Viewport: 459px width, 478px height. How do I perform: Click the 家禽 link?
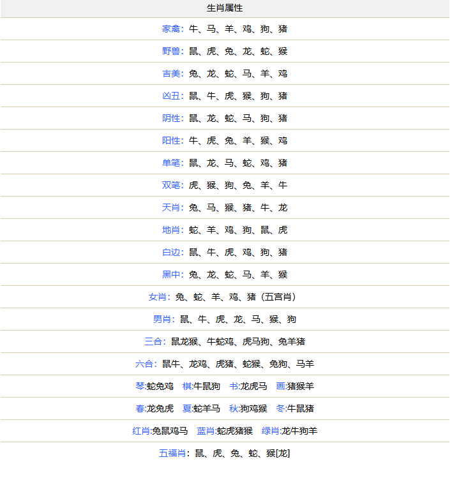[x=172, y=29]
